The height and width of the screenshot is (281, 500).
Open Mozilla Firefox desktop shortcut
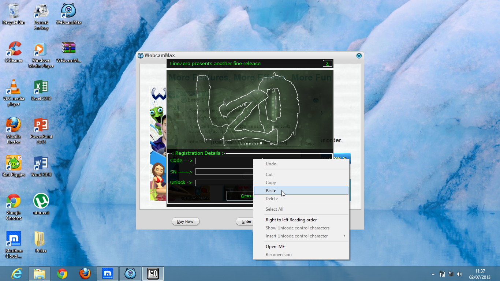(x=14, y=131)
